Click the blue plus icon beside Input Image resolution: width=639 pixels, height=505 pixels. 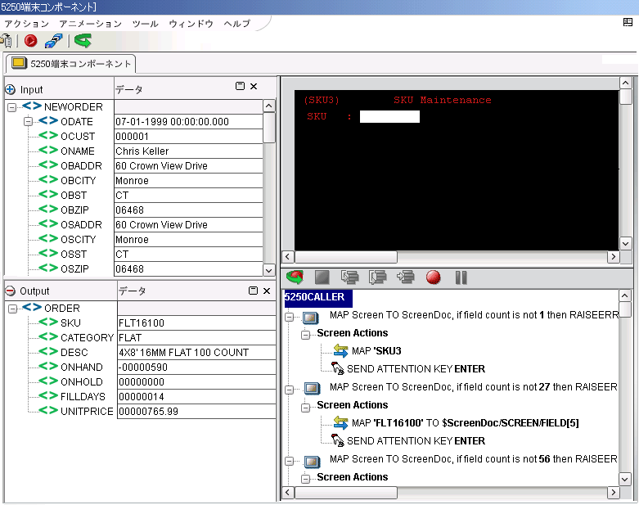coord(10,89)
